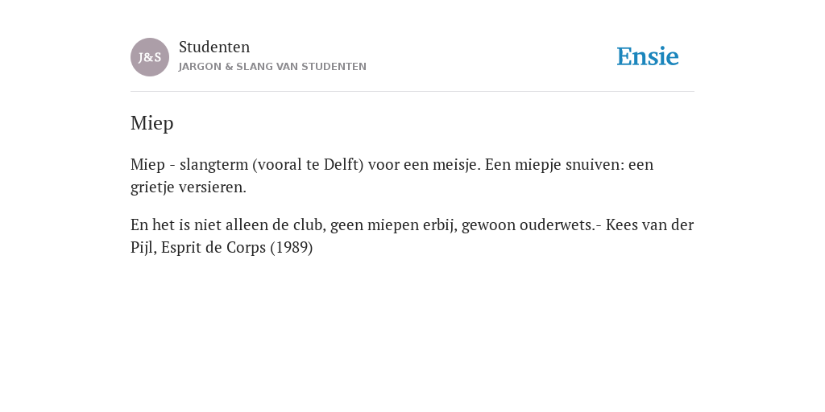825x412 pixels.
Task: Select the Miep heading
Action: (152, 123)
